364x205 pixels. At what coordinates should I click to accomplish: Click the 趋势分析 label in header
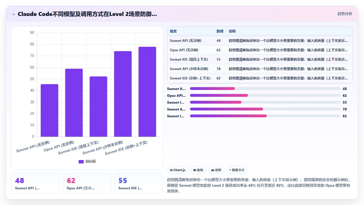(x=345, y=14)
